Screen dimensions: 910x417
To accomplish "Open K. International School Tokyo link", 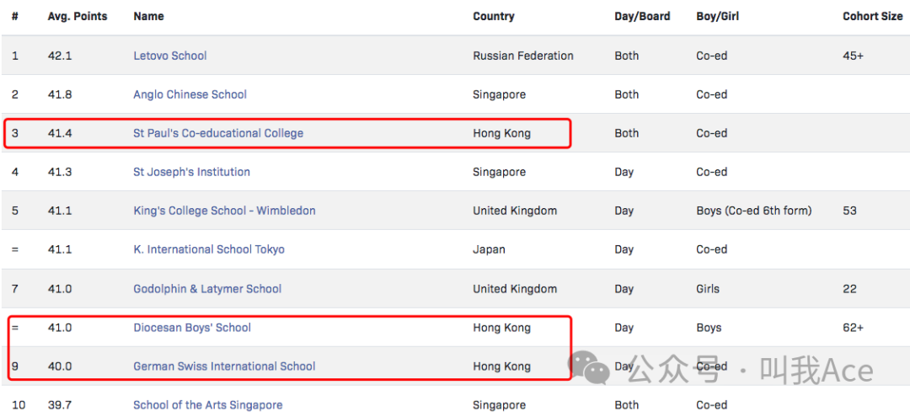I will 209,249.
